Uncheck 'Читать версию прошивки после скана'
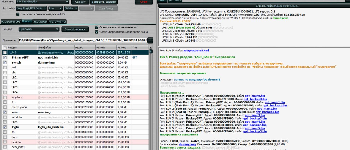Viewport: 350px width, 150px height. pos(97,32)
